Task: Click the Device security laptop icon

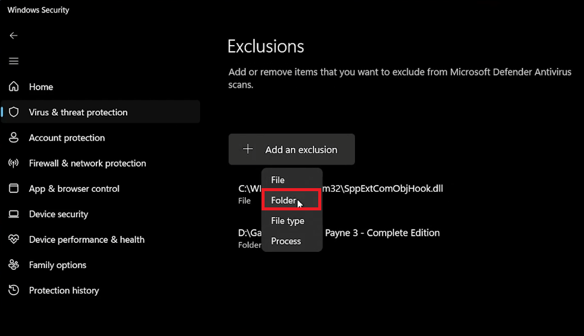Action: (x=14, y=214)
